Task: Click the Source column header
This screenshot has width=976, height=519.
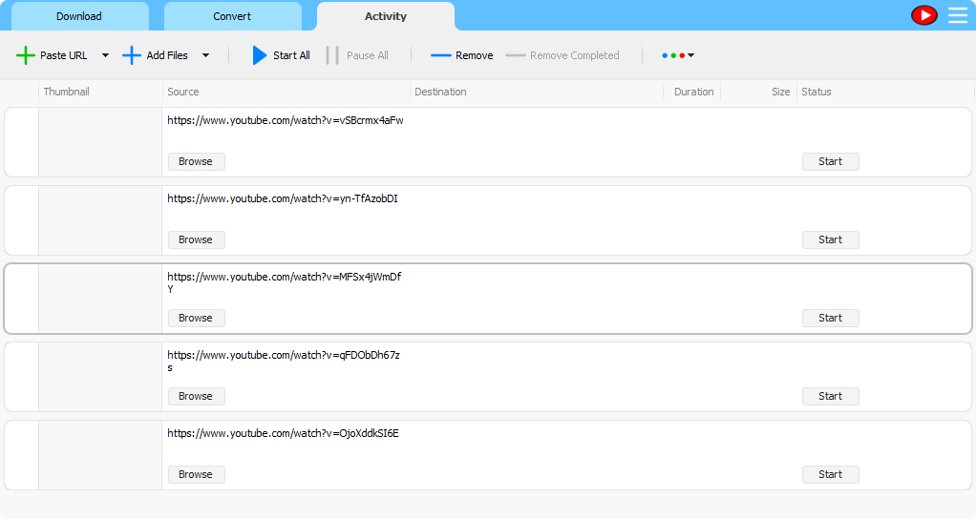Action: (x=183, y=92)
